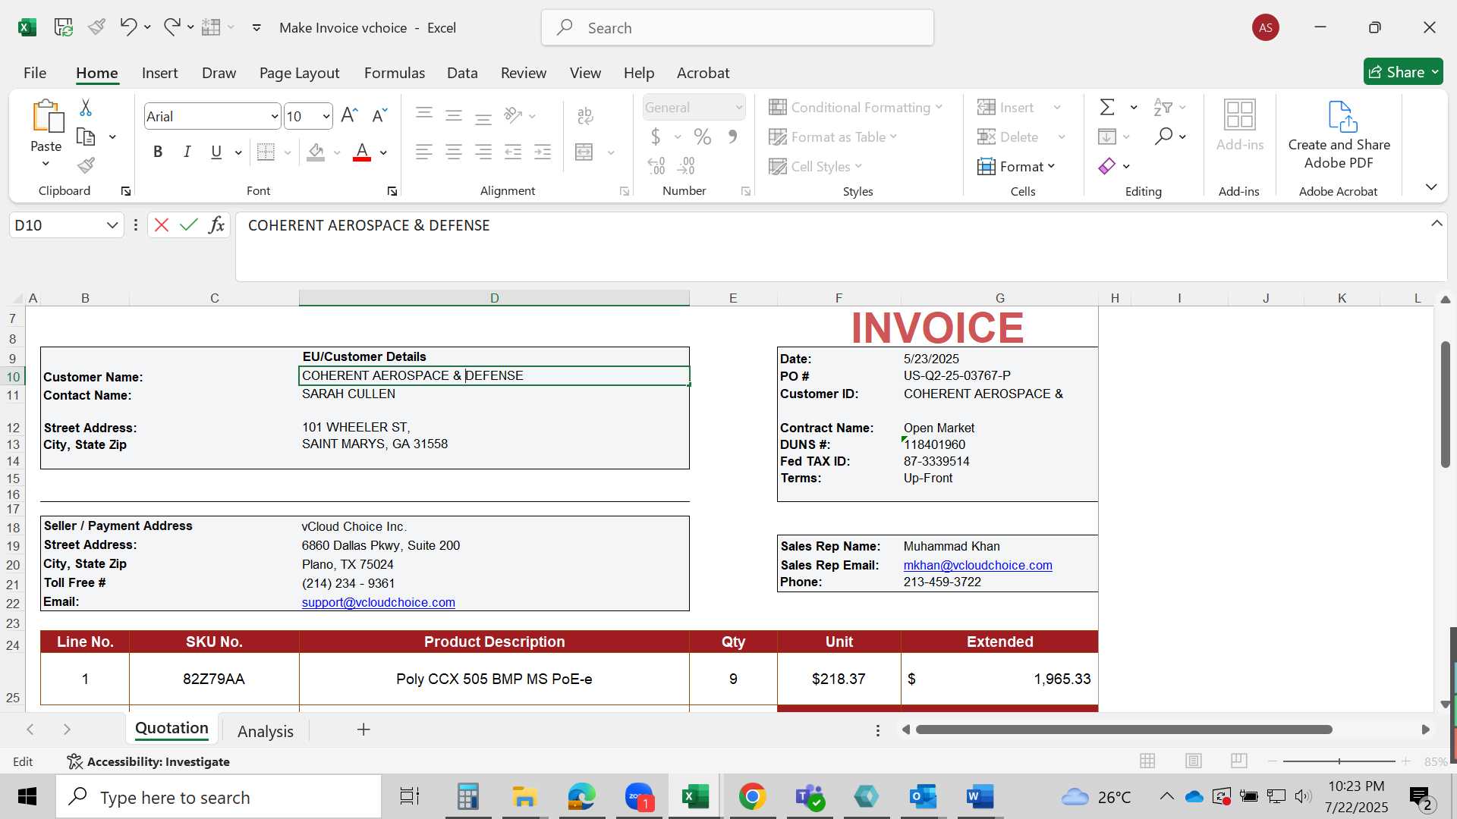Image resolution: width=1457 pixels, height=819 pixels.
Task: Switch to Page Break Preview in status bar
Action: [x=1239, y=761]
